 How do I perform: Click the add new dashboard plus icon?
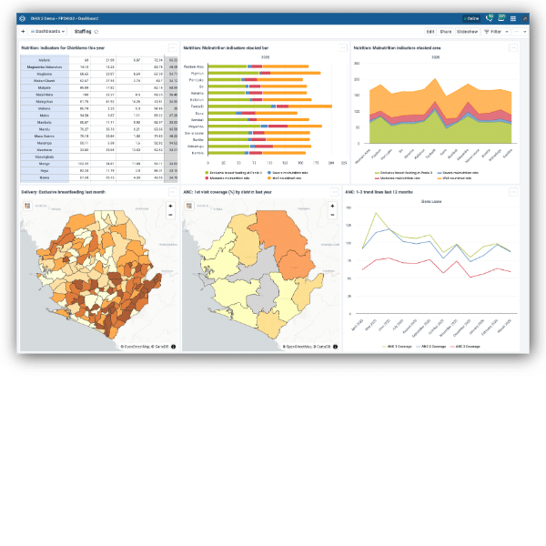[23, 31]
